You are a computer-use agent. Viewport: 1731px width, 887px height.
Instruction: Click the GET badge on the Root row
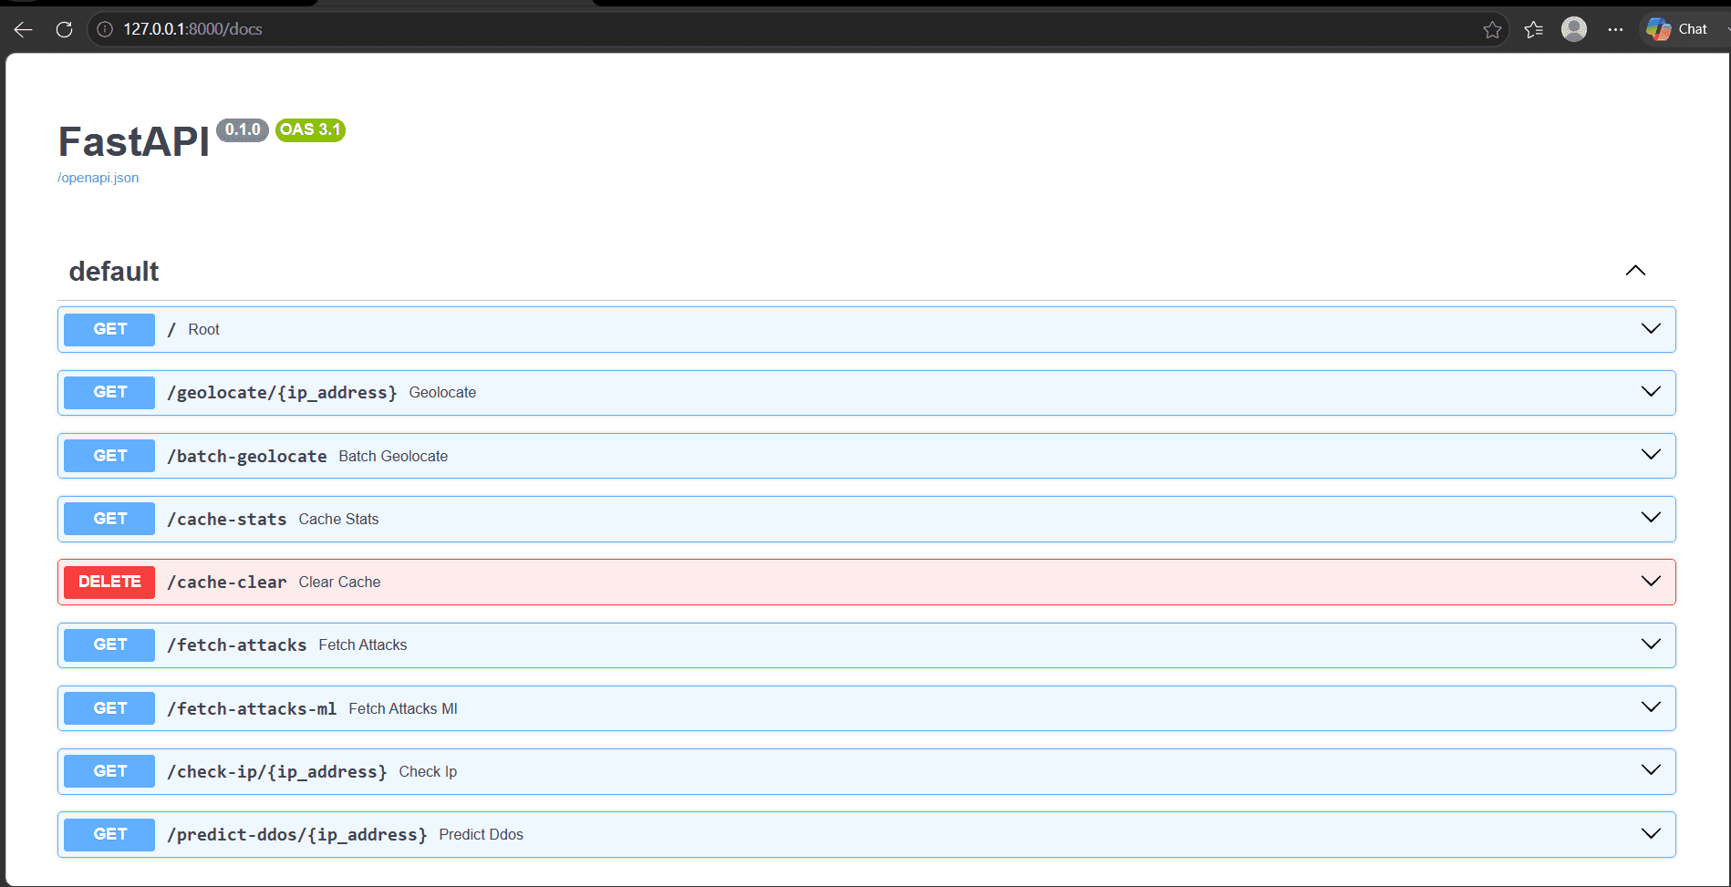pos(109,329)
